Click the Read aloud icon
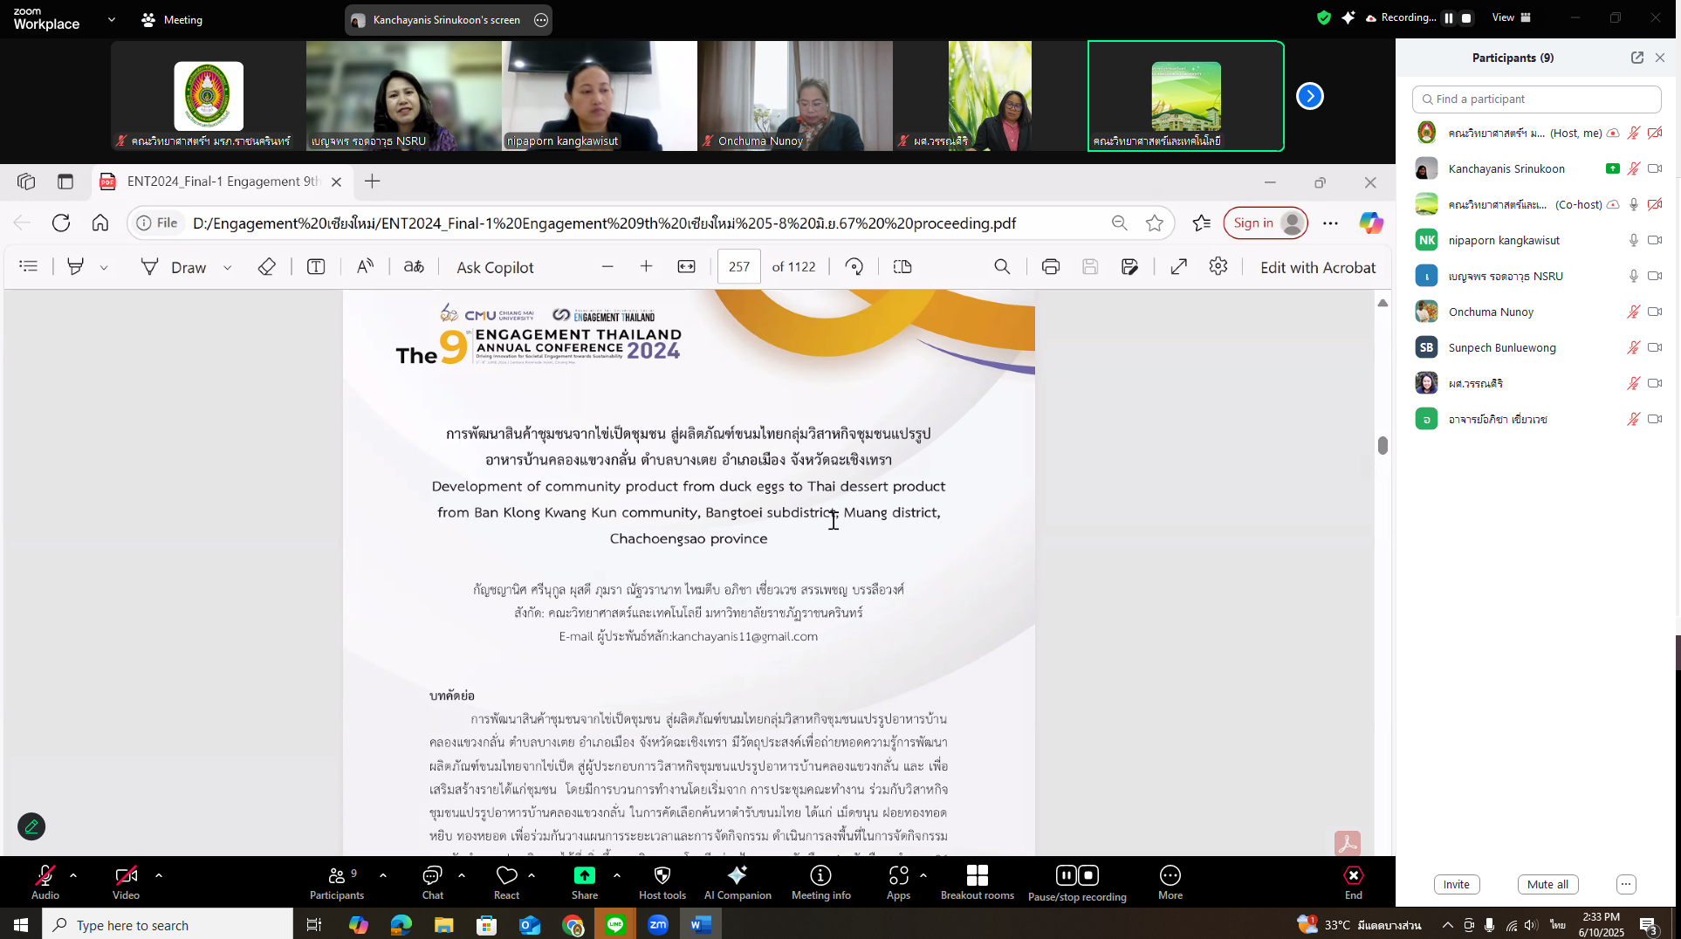The height and width of the screenshot is (939, 1681). tap(365, 267)
